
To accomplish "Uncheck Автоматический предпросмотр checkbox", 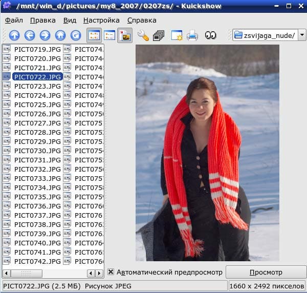I will pyautogui.click(x=111, y=272).
